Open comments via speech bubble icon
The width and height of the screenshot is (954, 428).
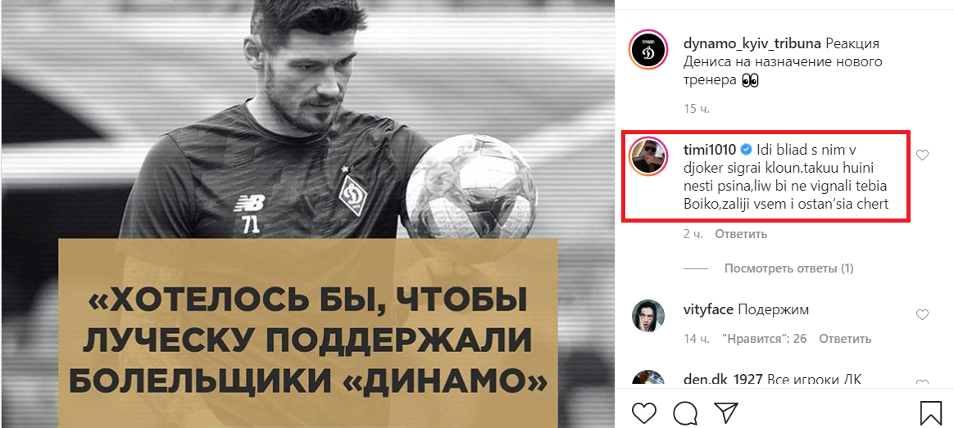pos(684,412)
